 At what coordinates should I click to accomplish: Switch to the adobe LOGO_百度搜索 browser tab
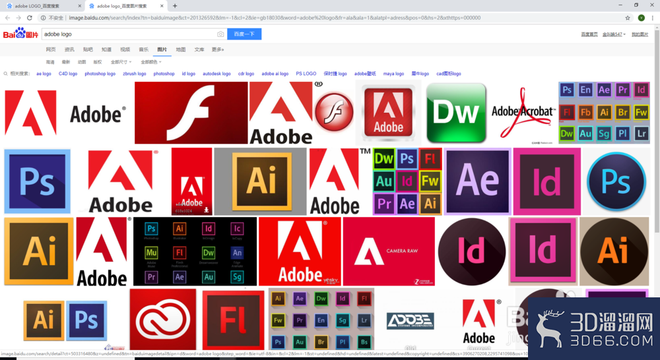[42, 6]
